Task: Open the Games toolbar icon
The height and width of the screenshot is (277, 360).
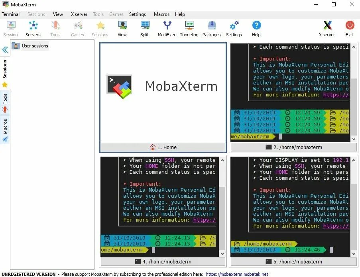Action: tap(78, 29)
